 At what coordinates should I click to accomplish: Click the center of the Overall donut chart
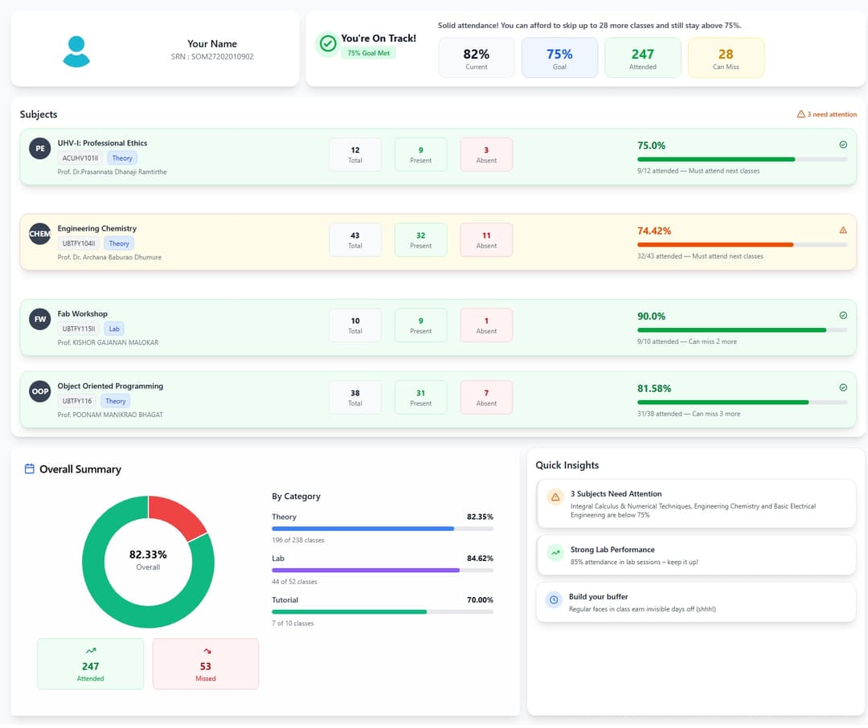click(148, 560)
